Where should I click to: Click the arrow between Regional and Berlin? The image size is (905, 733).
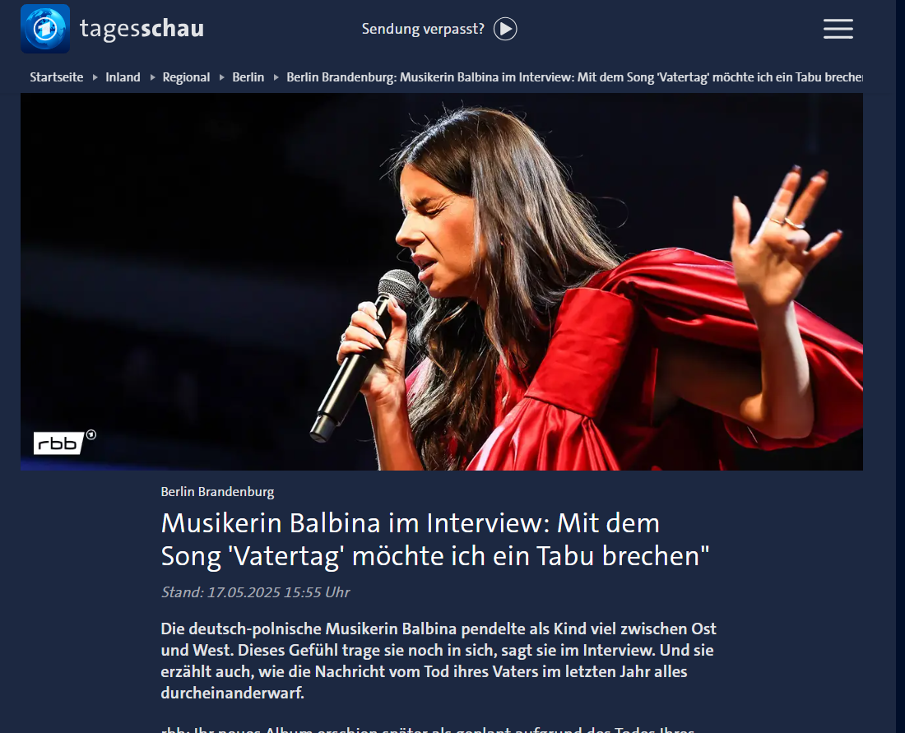click(221, 77)
